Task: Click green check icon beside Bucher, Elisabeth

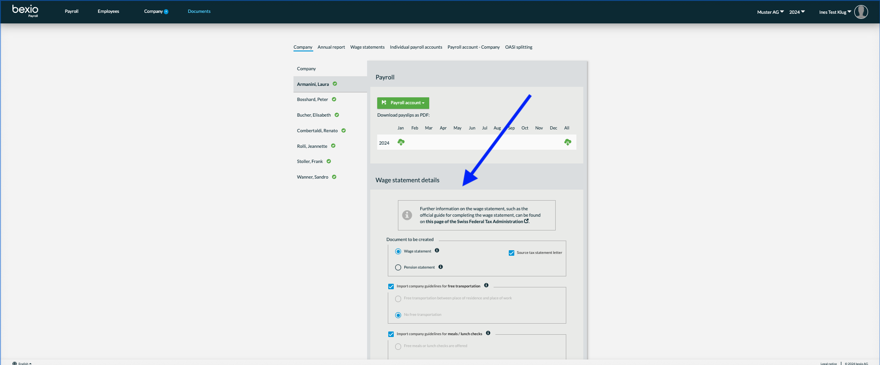Action: coord(337,115)
